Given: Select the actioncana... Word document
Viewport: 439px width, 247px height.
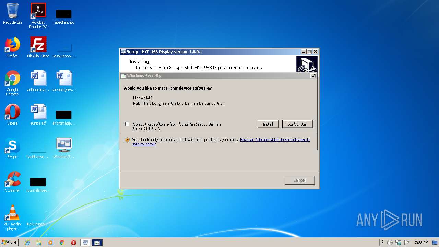Looking at the screenshot, I should pyautogui.click(x=38, y=81).
